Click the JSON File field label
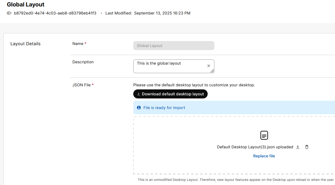The height and width of the screenshot is (185, 335). pyautogui.click(x=81, y=85)
